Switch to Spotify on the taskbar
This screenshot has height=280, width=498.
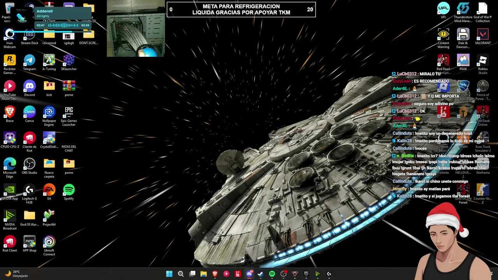coord(272,274)
